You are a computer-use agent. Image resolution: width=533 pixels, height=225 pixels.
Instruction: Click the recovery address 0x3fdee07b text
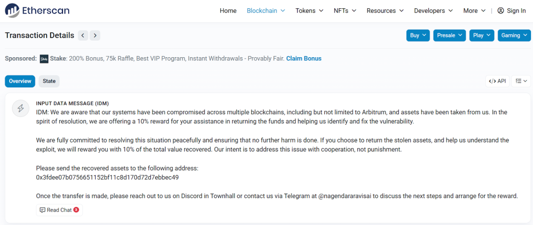tap(107, 177)
